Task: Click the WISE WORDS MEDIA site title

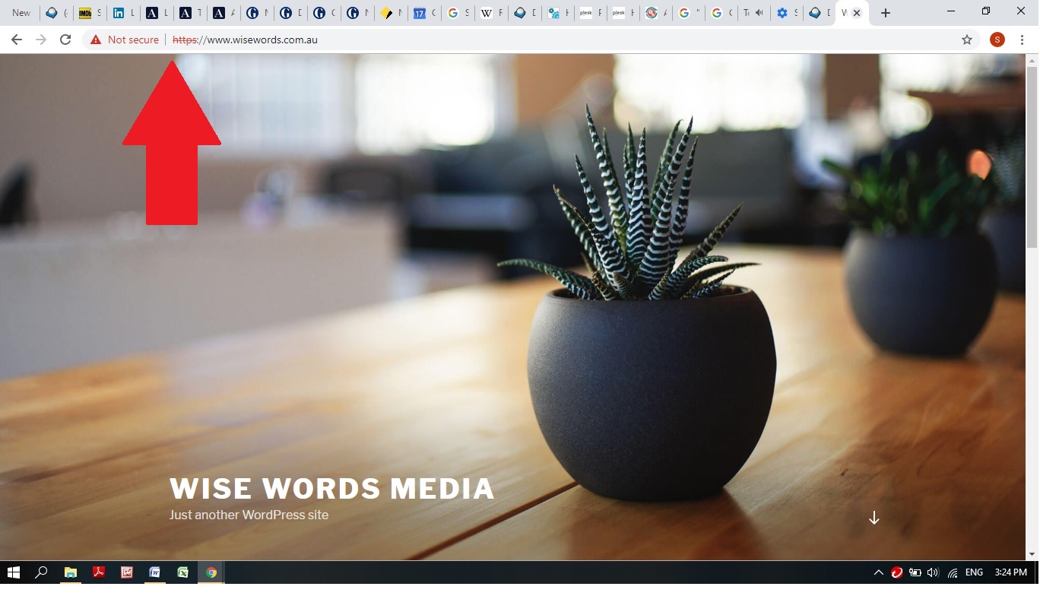Action: click(x=332, y=489)
